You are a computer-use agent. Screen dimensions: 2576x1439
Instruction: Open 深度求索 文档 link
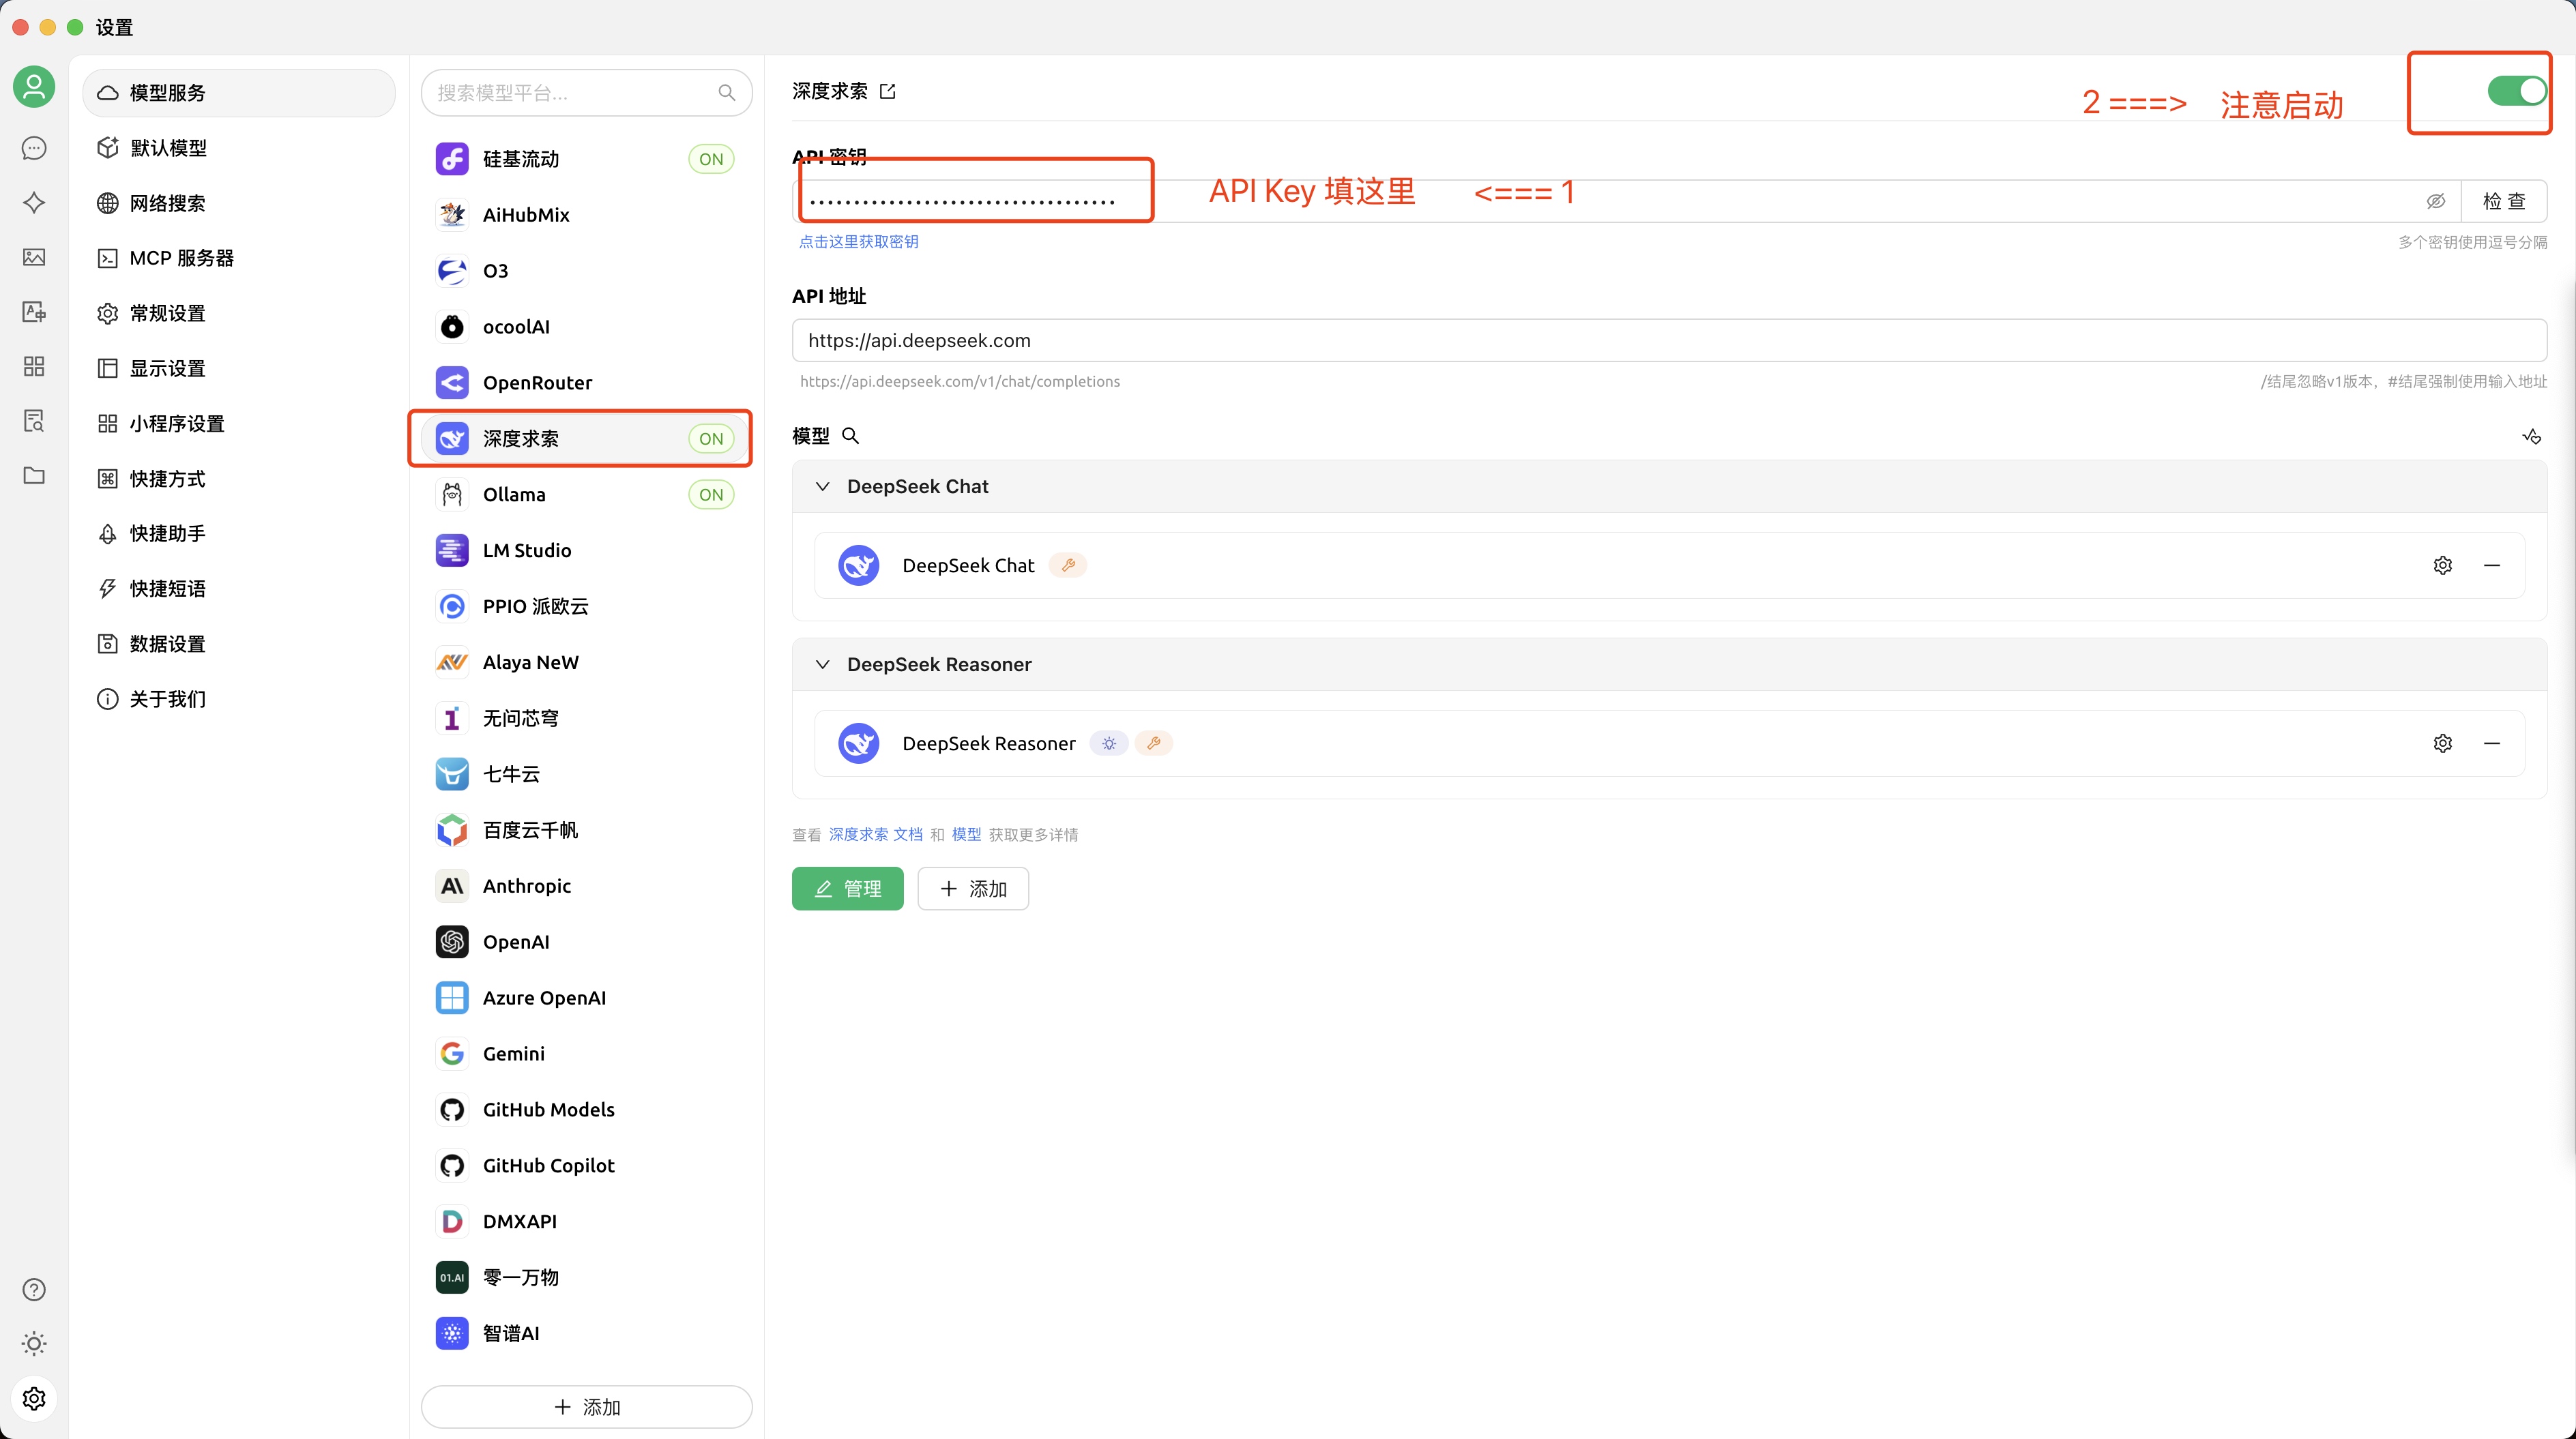875,835
